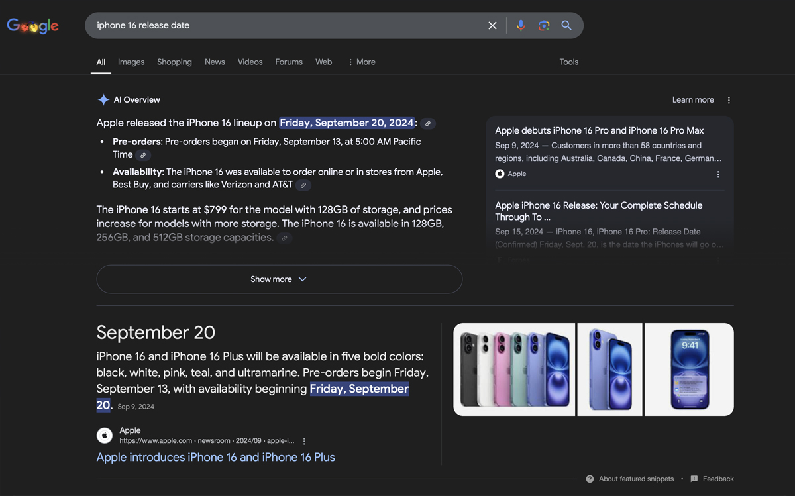Open the three-dot menu beside Learn more
795x496 pixels.
(728, 99)
